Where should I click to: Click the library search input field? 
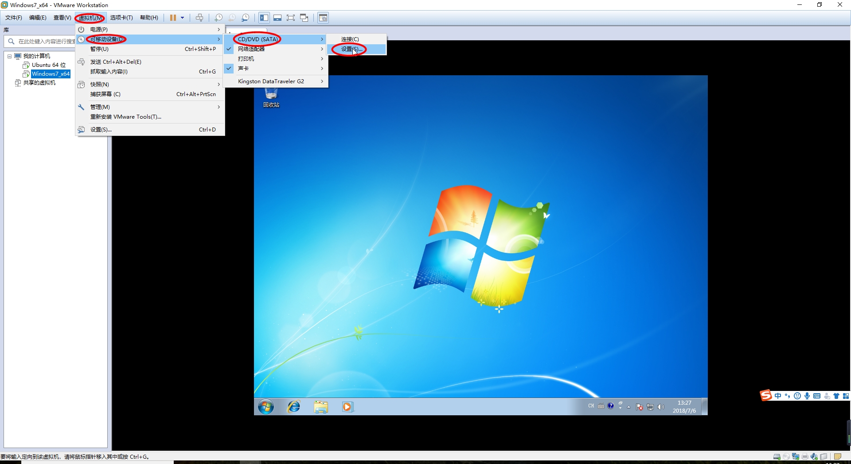pos(46,41)
